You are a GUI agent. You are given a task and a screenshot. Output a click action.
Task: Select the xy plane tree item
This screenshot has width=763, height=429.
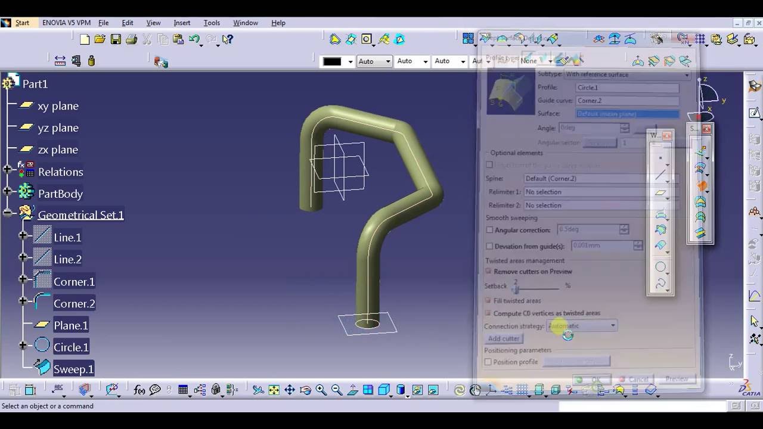(x=58, y=106)
